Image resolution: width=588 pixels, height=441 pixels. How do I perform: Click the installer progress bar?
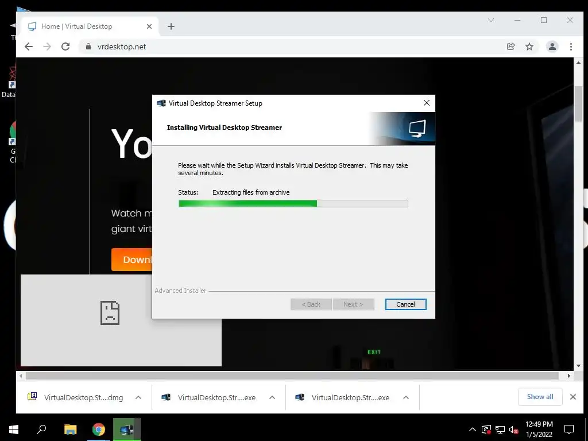click(293, 203)
